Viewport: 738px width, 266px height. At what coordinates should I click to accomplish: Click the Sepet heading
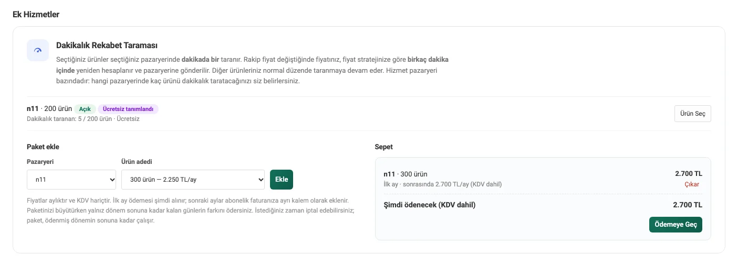tap(383, 147)
